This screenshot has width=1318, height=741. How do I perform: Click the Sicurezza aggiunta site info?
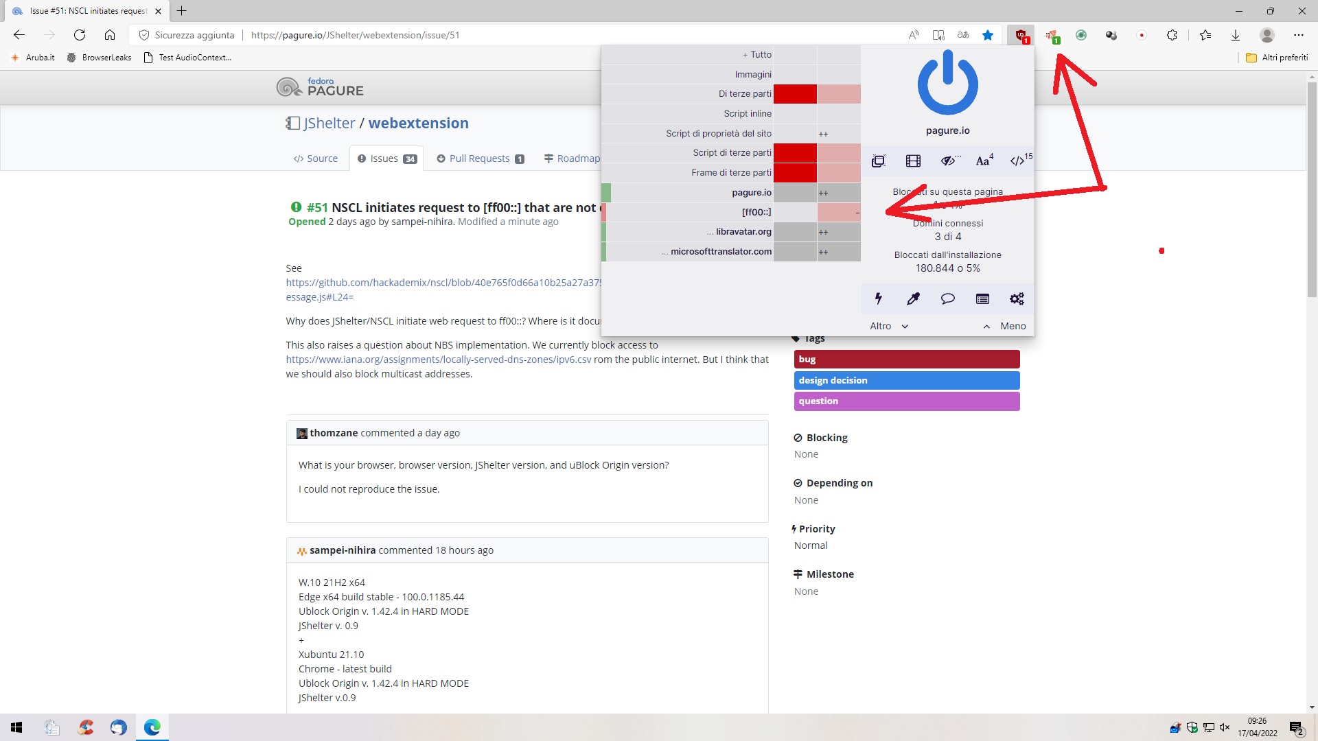coord(187,35)
